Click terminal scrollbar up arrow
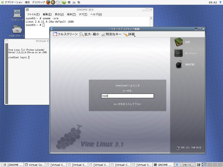Image resolution: width=223 pixels, height=167 pixels. tap(151, 18)
